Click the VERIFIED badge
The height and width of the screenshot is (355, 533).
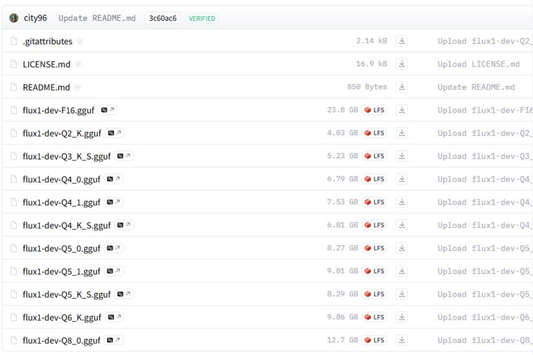coord(202,19)
